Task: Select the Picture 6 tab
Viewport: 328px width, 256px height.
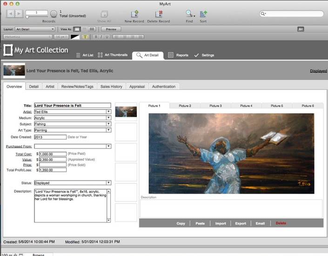Action: (308, 106)
